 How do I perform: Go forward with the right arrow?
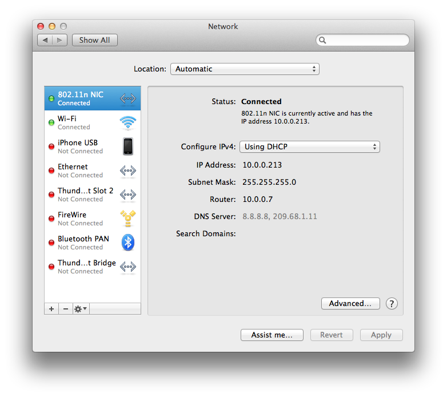[x=59, y=40]
